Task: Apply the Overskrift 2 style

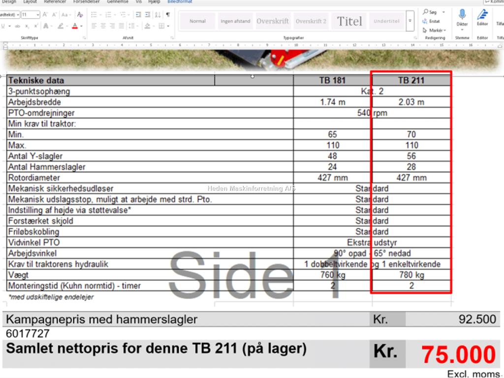Action: click(311, 21)
